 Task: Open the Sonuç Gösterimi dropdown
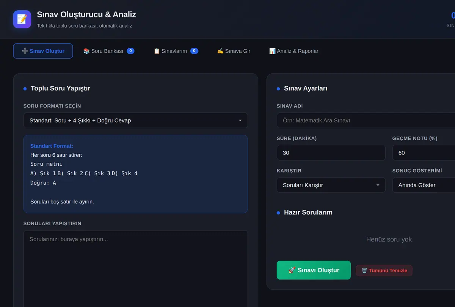[424, 185]
